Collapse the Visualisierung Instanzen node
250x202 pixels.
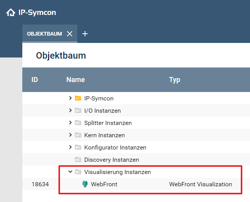pos(70,172)
